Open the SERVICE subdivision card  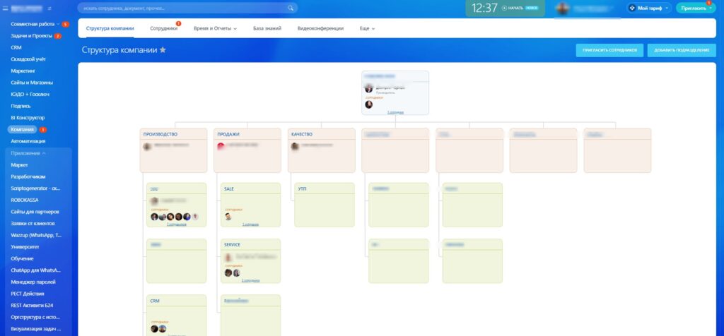pyautogui.click(x=251, y=261)
